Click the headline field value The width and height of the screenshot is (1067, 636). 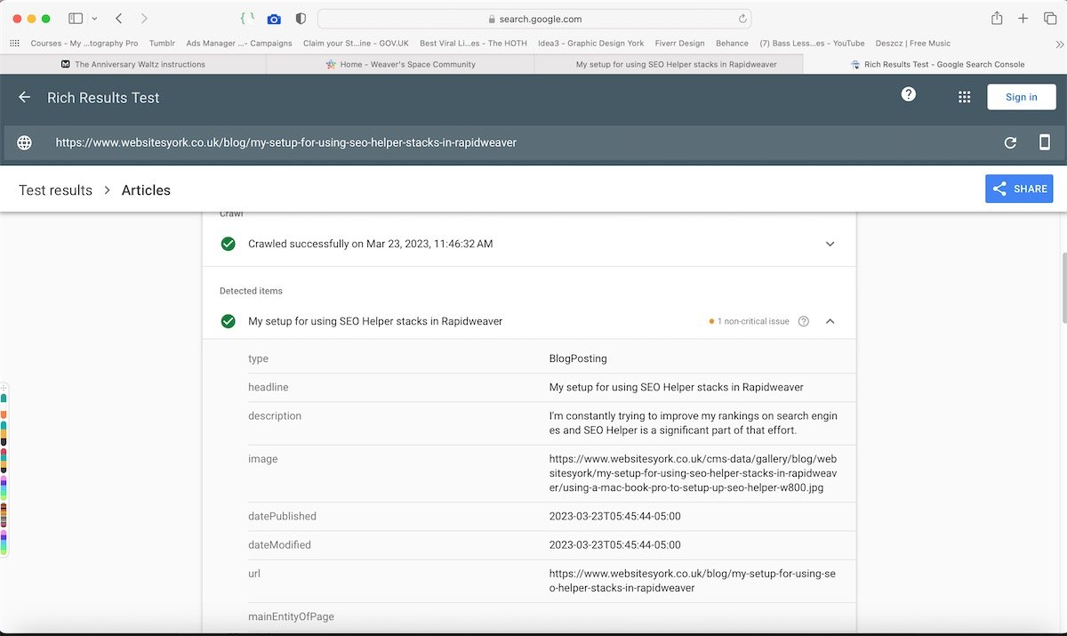click(677, 387)
